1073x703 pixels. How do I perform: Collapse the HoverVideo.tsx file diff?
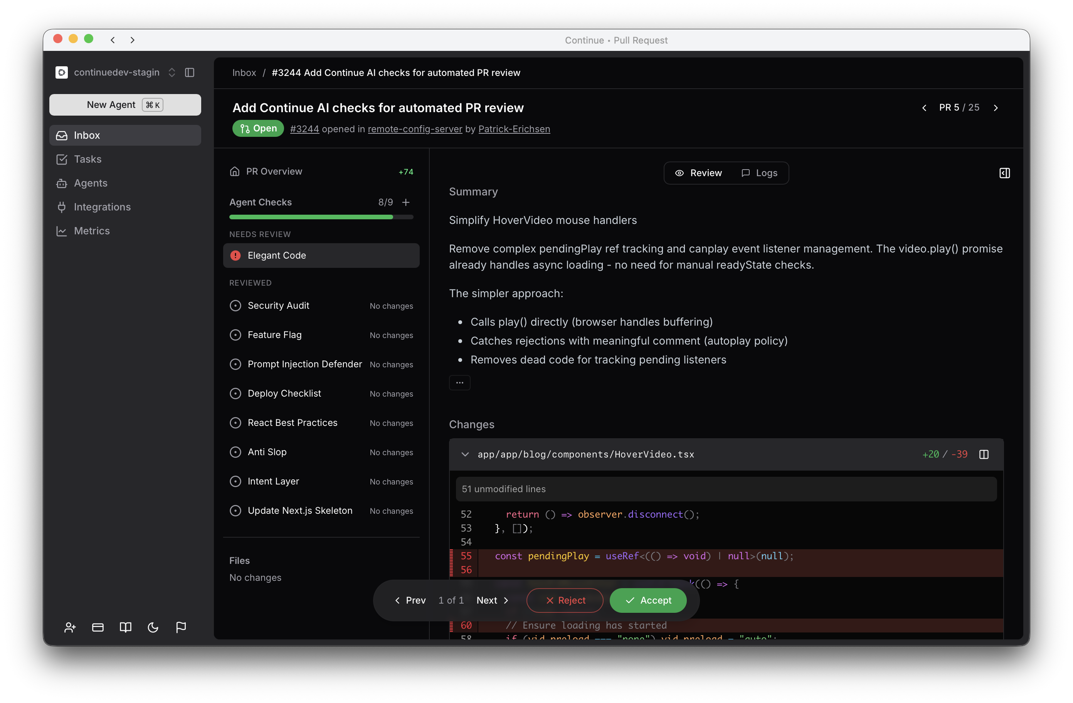point(465,454)
